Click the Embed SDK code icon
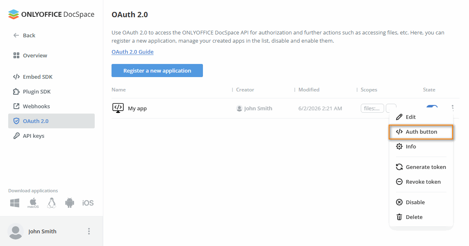The width and height of the screenshot is (469, 246). point(16,77)
